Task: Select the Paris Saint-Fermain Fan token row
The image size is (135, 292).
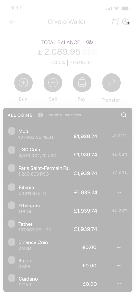Action: point(67,171)
